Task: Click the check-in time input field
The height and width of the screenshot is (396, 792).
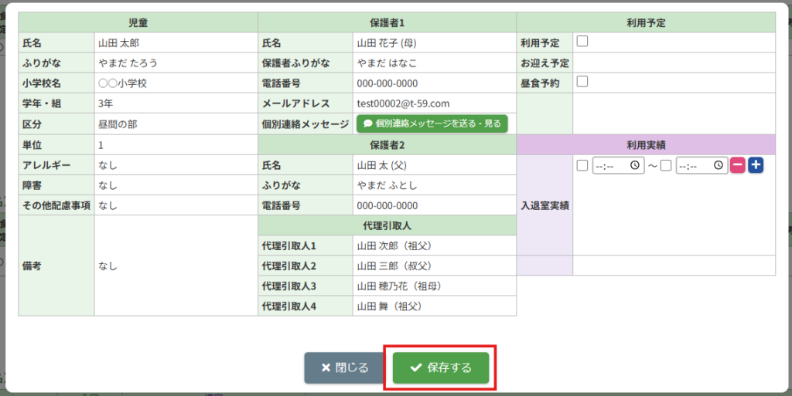Action: (611, 165)
